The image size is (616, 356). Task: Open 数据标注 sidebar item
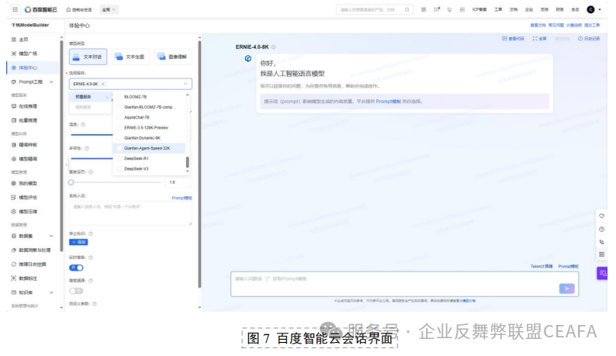pyautogui.click(x=24, y=278)
